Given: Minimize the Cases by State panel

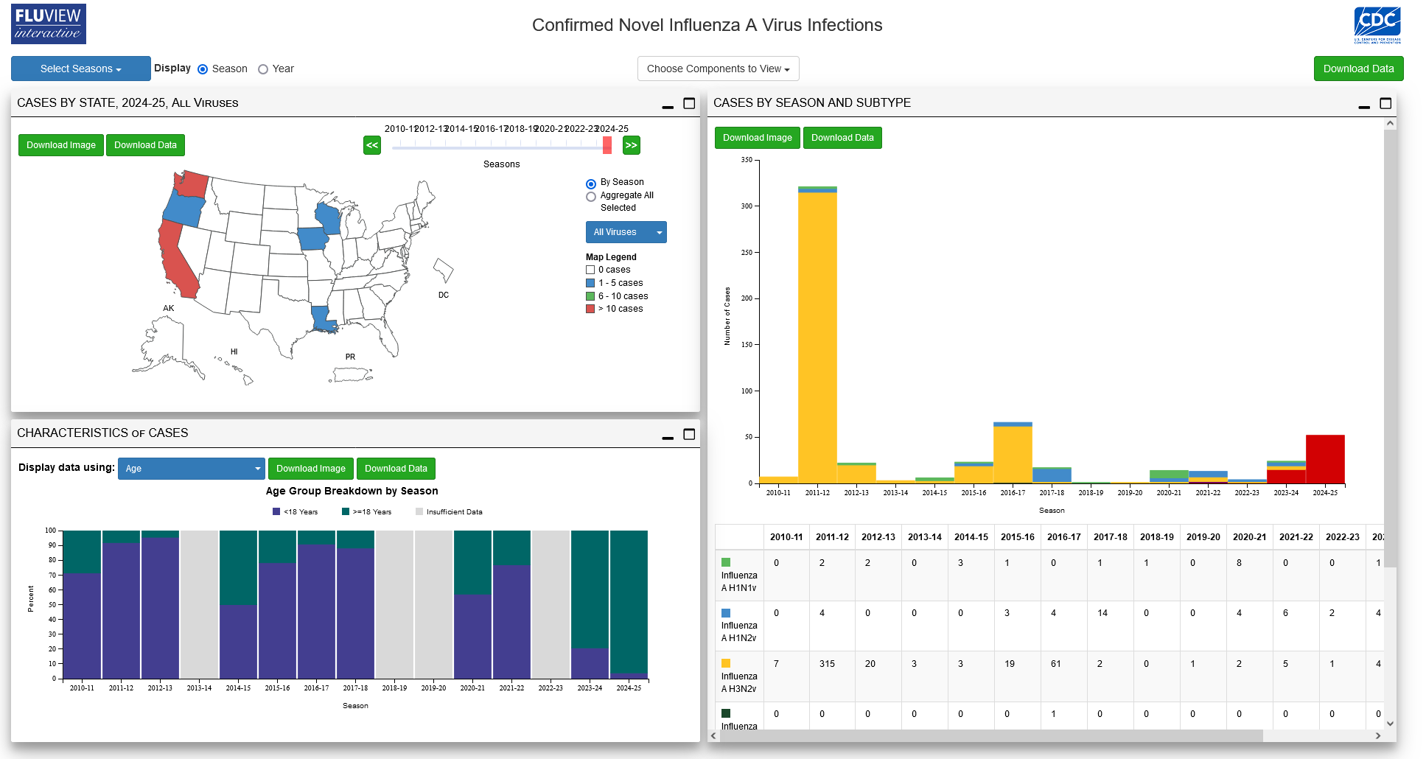Looking at the screenshot, I should pos(668,105).
